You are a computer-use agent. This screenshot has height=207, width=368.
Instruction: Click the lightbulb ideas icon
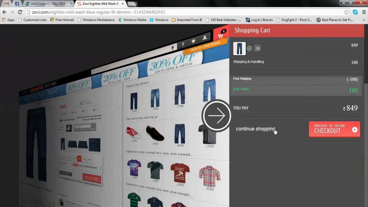coord(193,41)
